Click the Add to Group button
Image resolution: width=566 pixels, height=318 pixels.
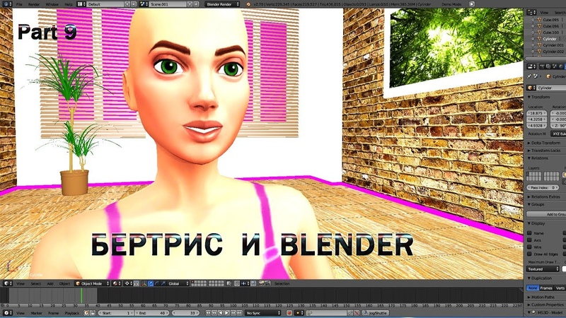[x=546, y=214]
